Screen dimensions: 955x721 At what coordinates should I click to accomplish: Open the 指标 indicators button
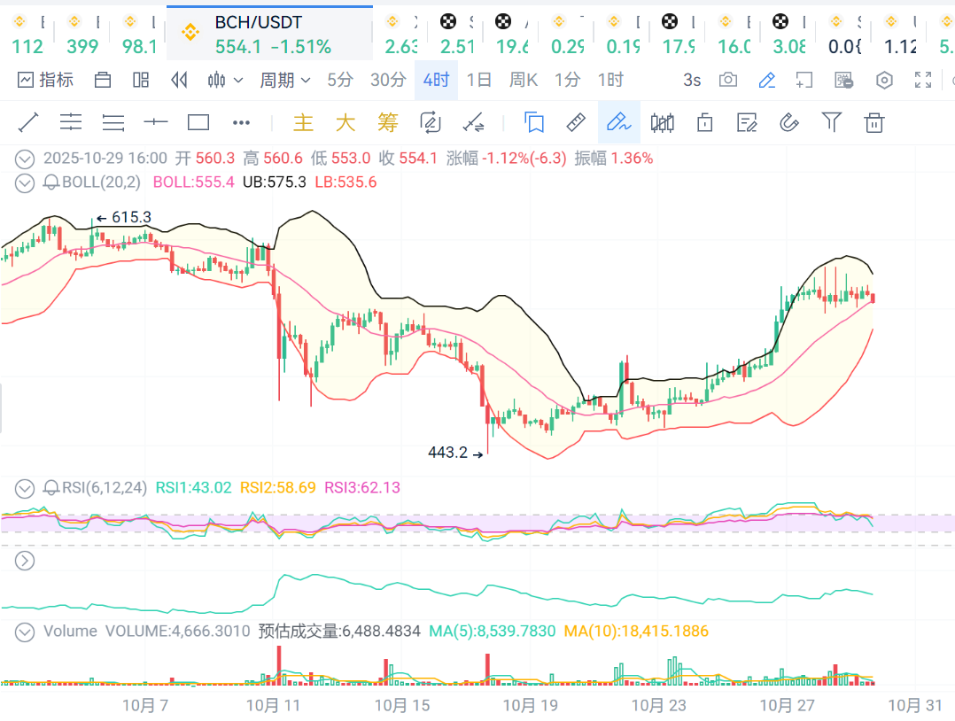pos(46,80)
